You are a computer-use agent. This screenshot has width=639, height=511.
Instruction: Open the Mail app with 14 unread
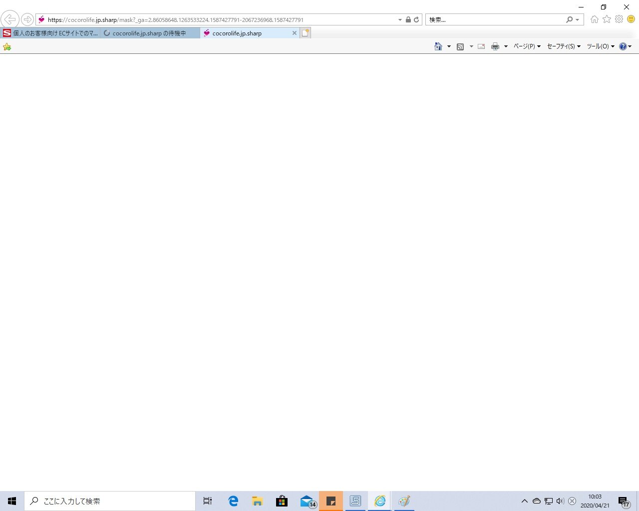(x=308, y=501)
